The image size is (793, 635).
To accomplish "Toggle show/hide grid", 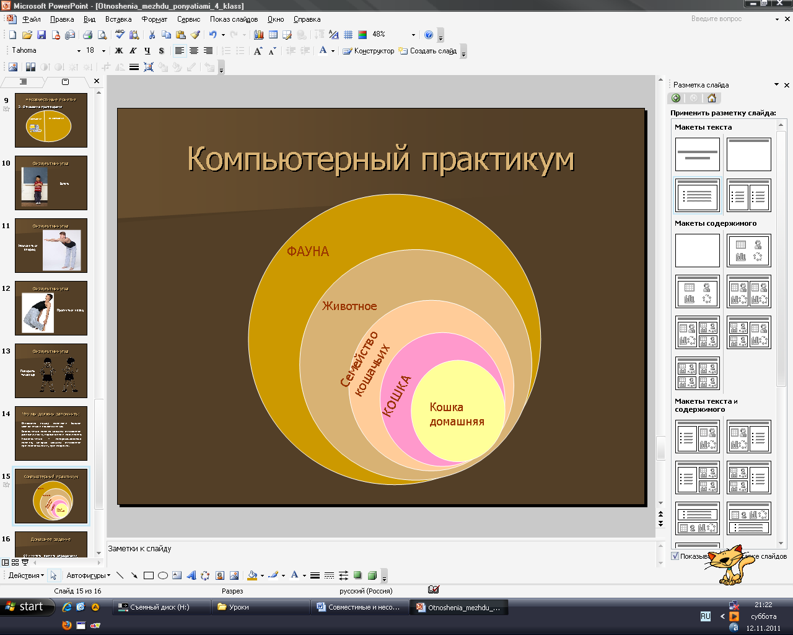I will coord(348,35).
